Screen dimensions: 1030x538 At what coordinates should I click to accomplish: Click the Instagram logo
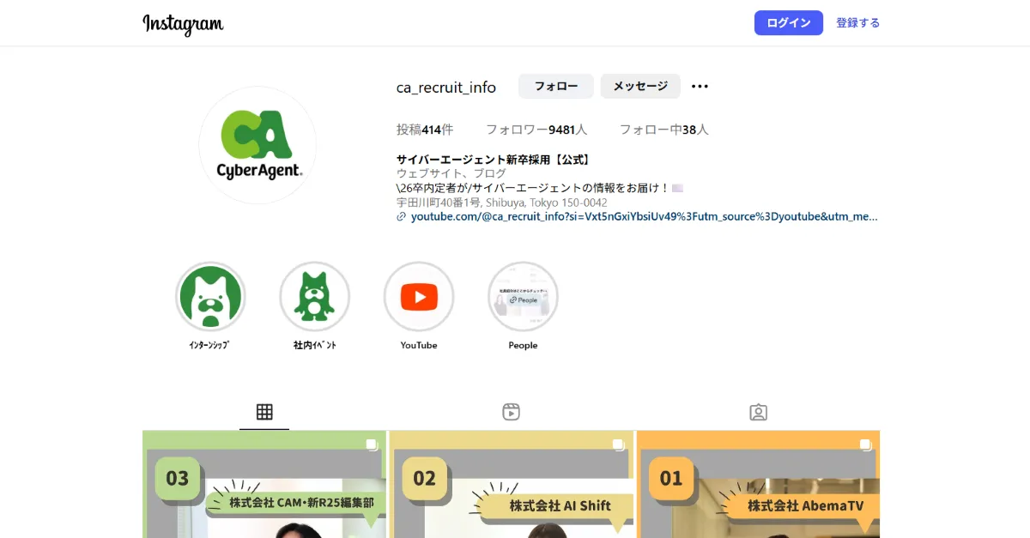183,24
